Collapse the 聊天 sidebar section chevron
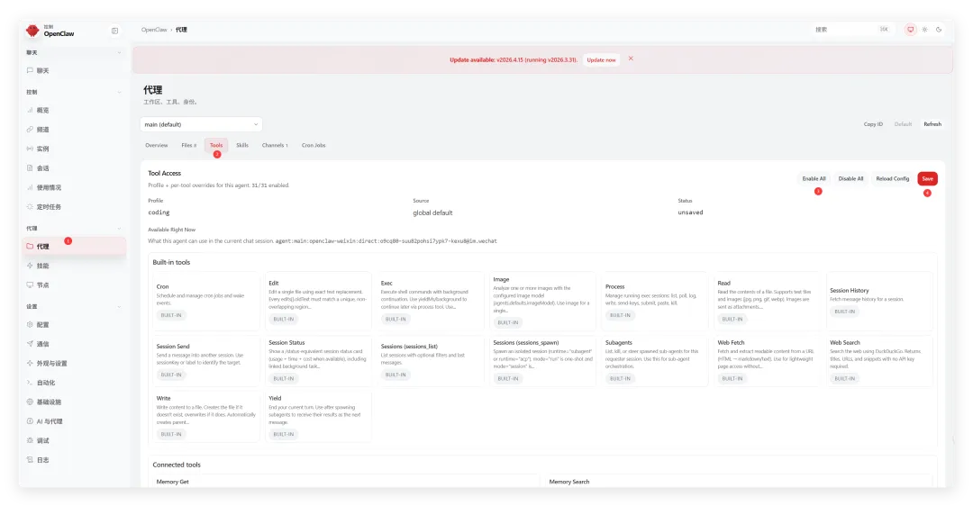The height and width of the screenshot is (506, 973). [119, 53]
